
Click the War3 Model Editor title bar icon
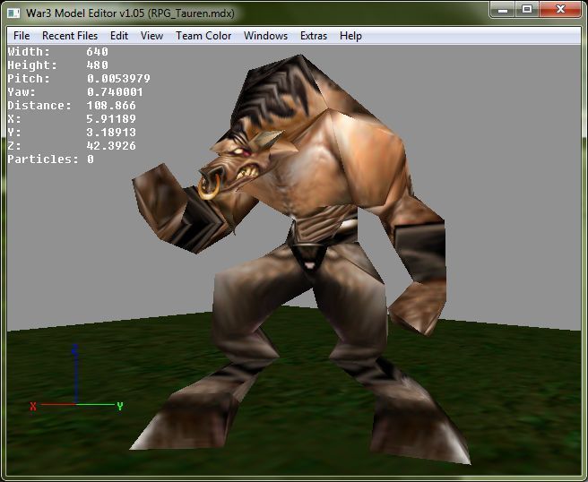point(13,13)
